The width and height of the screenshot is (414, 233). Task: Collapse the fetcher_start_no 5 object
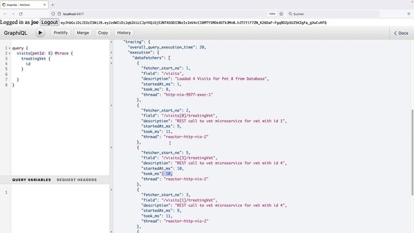pyautogui.click(x=111, y=148)
